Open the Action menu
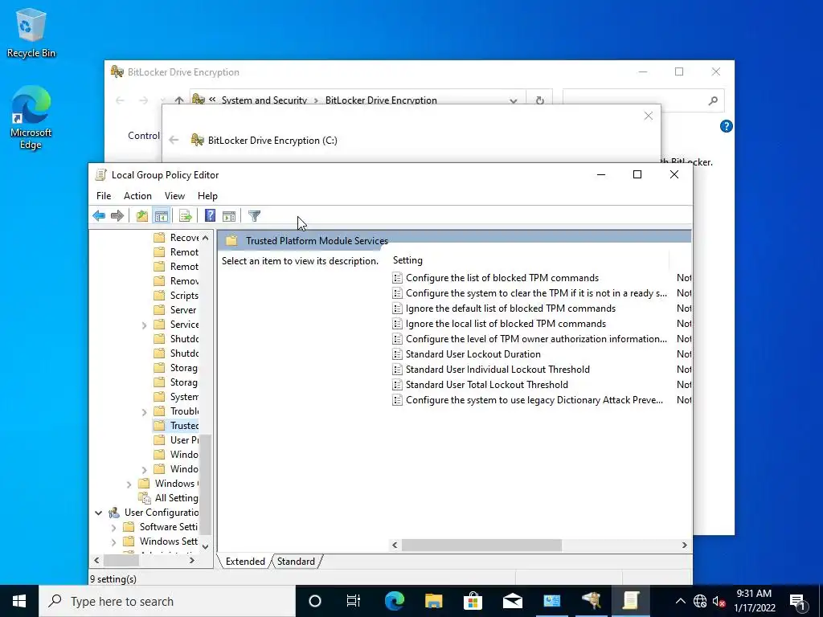823x617 pixels. pyautogui.click(x=137, y=196)
